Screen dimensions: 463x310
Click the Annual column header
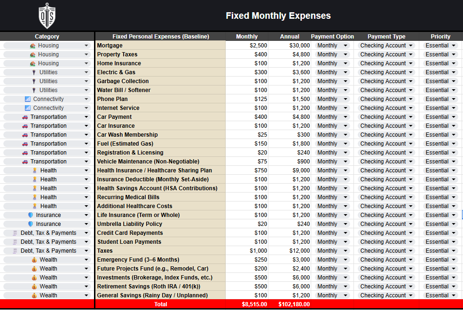click(x=290, y=36)
